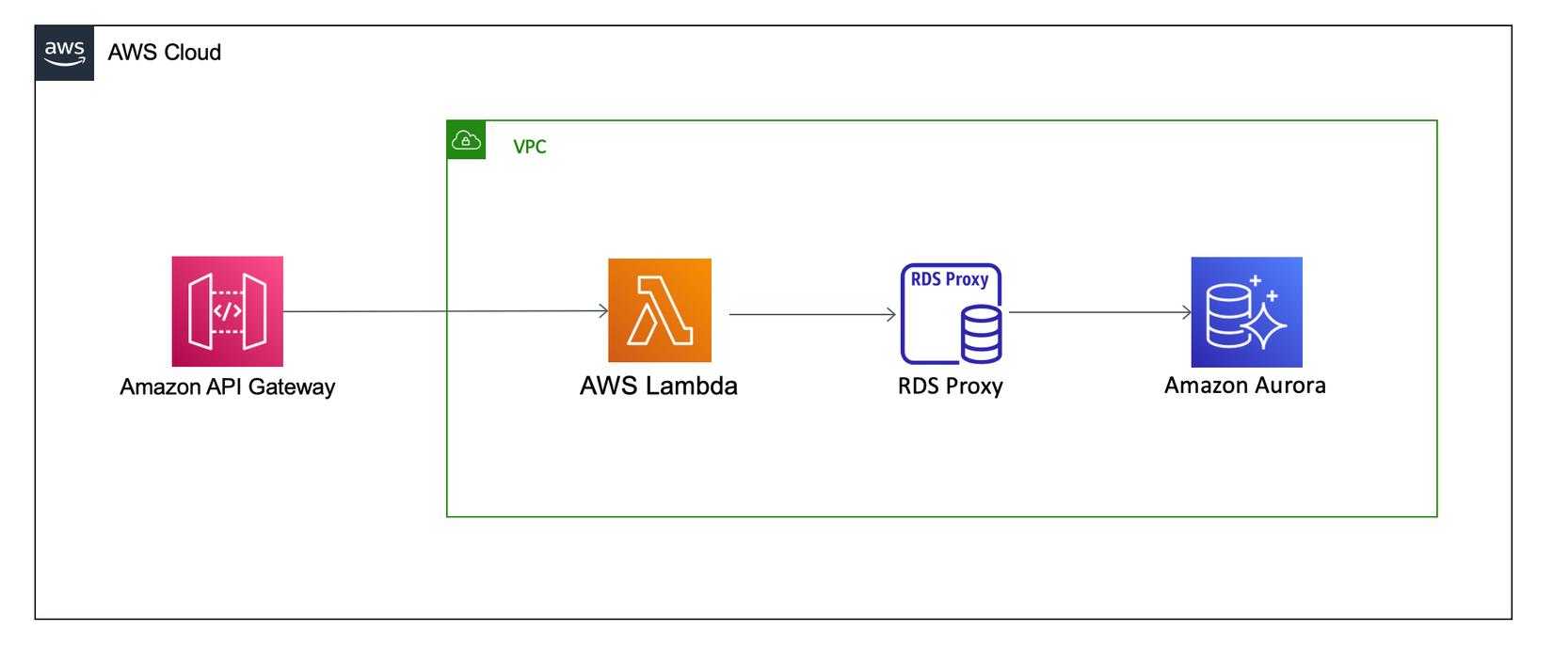Click the RDS Proxy service icon
This screenshot has width=1553, height=647.
(x=950, y=313)
